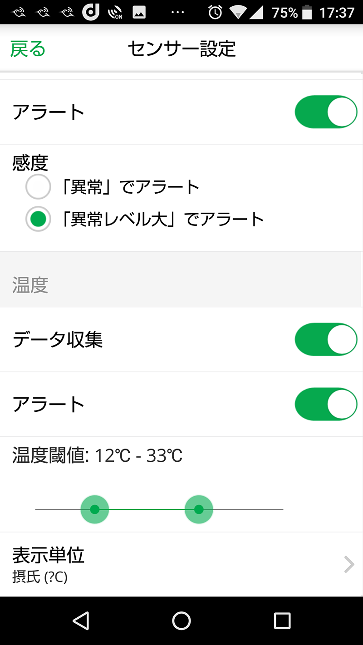Toggle the top アラート switch off
363x645 pixels.
[326, 112]
